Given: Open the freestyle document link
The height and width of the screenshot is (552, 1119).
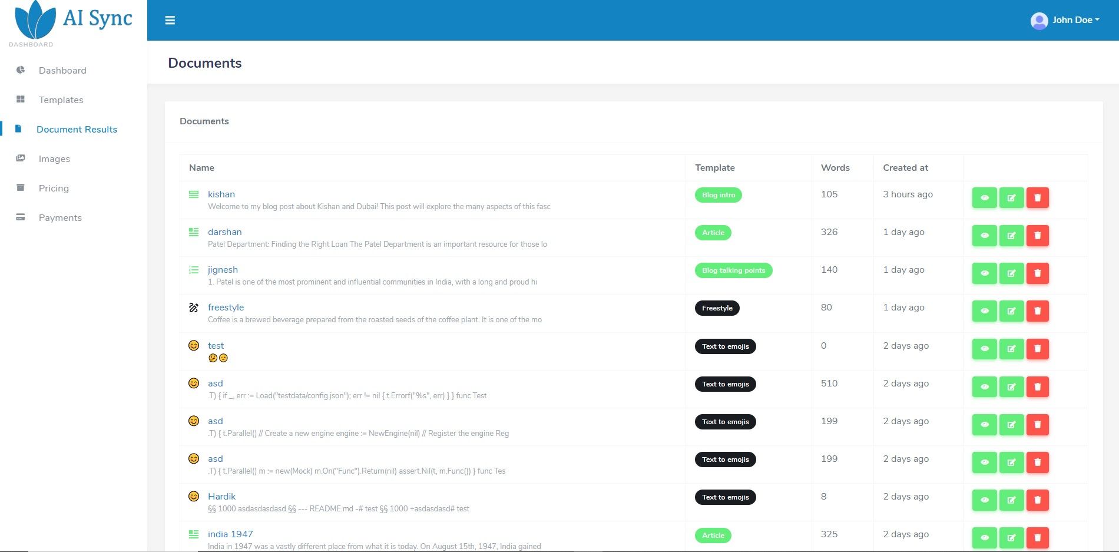Looking at the screenshot, I should pyautogui.click(x=226, y=308).
